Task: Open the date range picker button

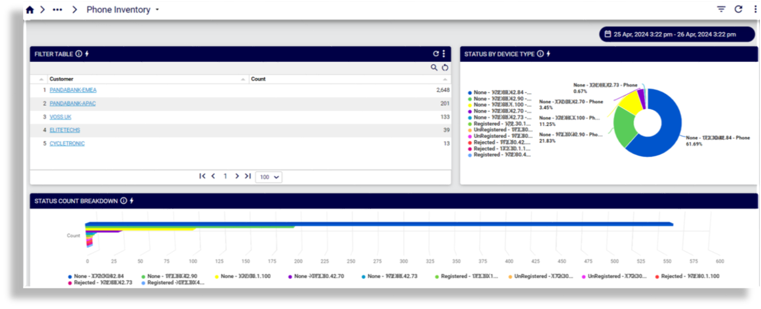Action: click(x=677, y=34)
